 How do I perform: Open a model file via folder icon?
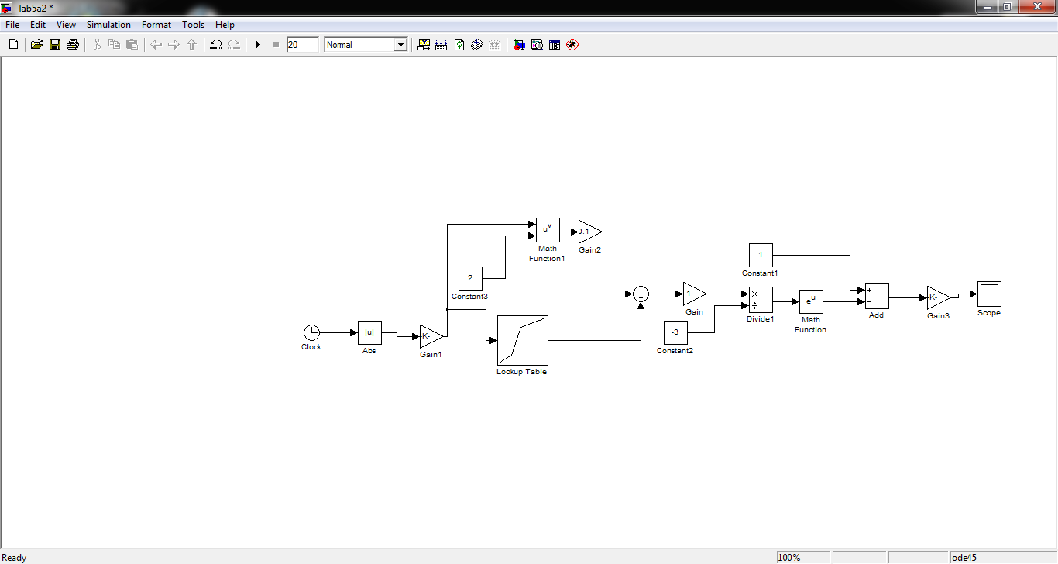tap(36, 45)
